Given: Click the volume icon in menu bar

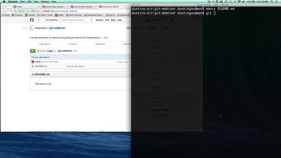Looking at the screenshot, I should pyautogui.click(x=243, y=2).
